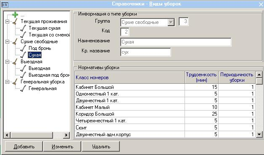Click the window system menu icon in title bar

[5, 5]
